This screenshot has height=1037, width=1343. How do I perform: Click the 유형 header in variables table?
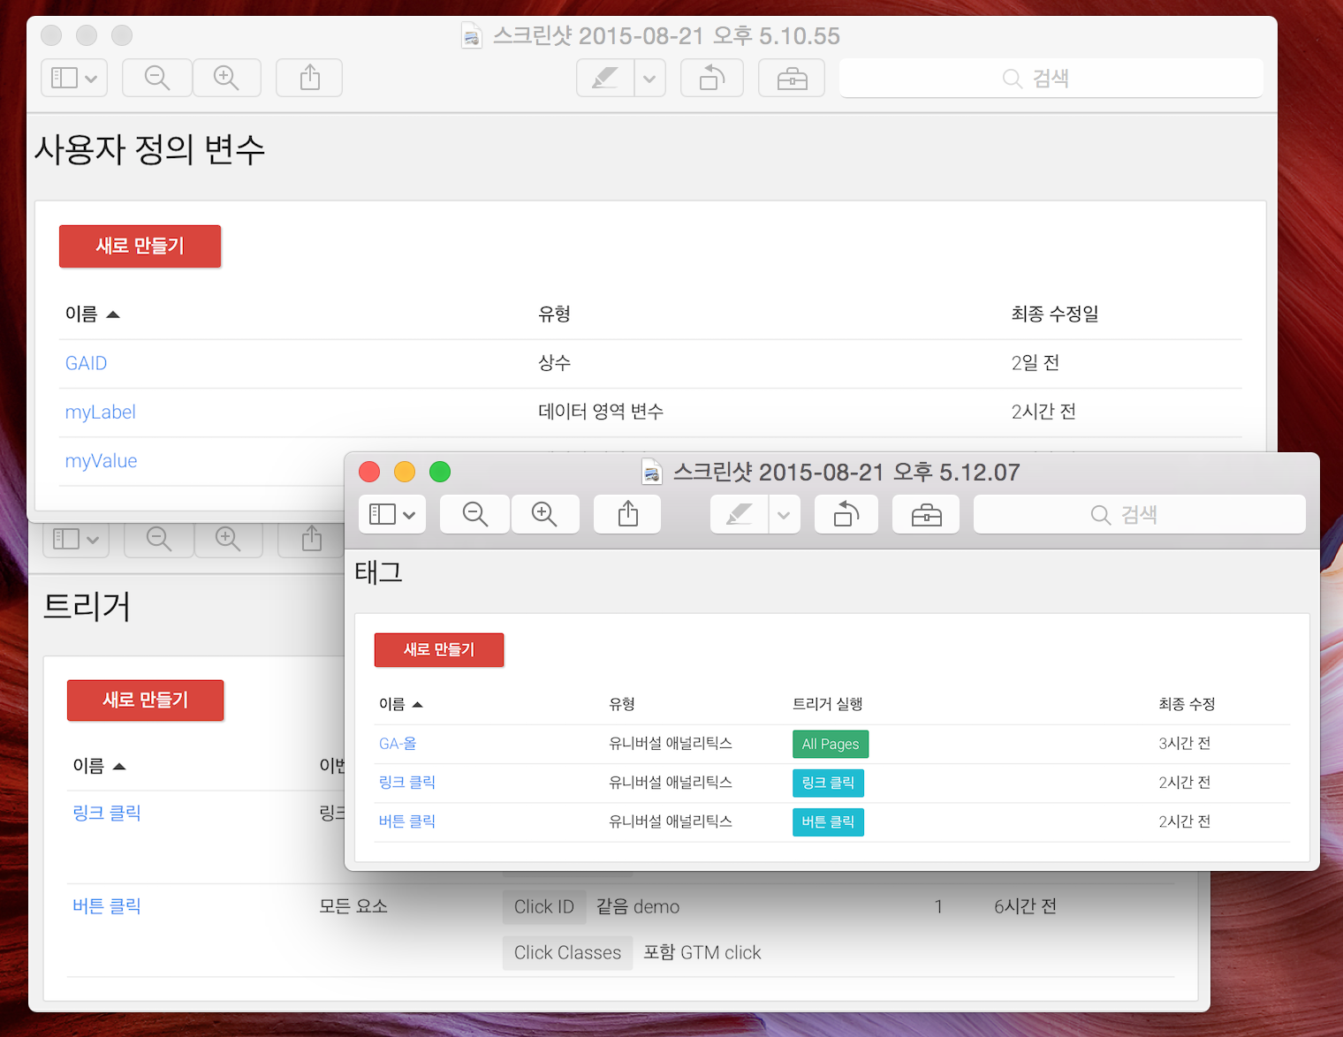(555, 314)
